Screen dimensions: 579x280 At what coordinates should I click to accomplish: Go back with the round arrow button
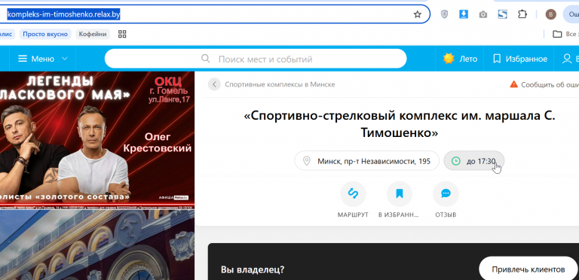(x=214, y=84)
